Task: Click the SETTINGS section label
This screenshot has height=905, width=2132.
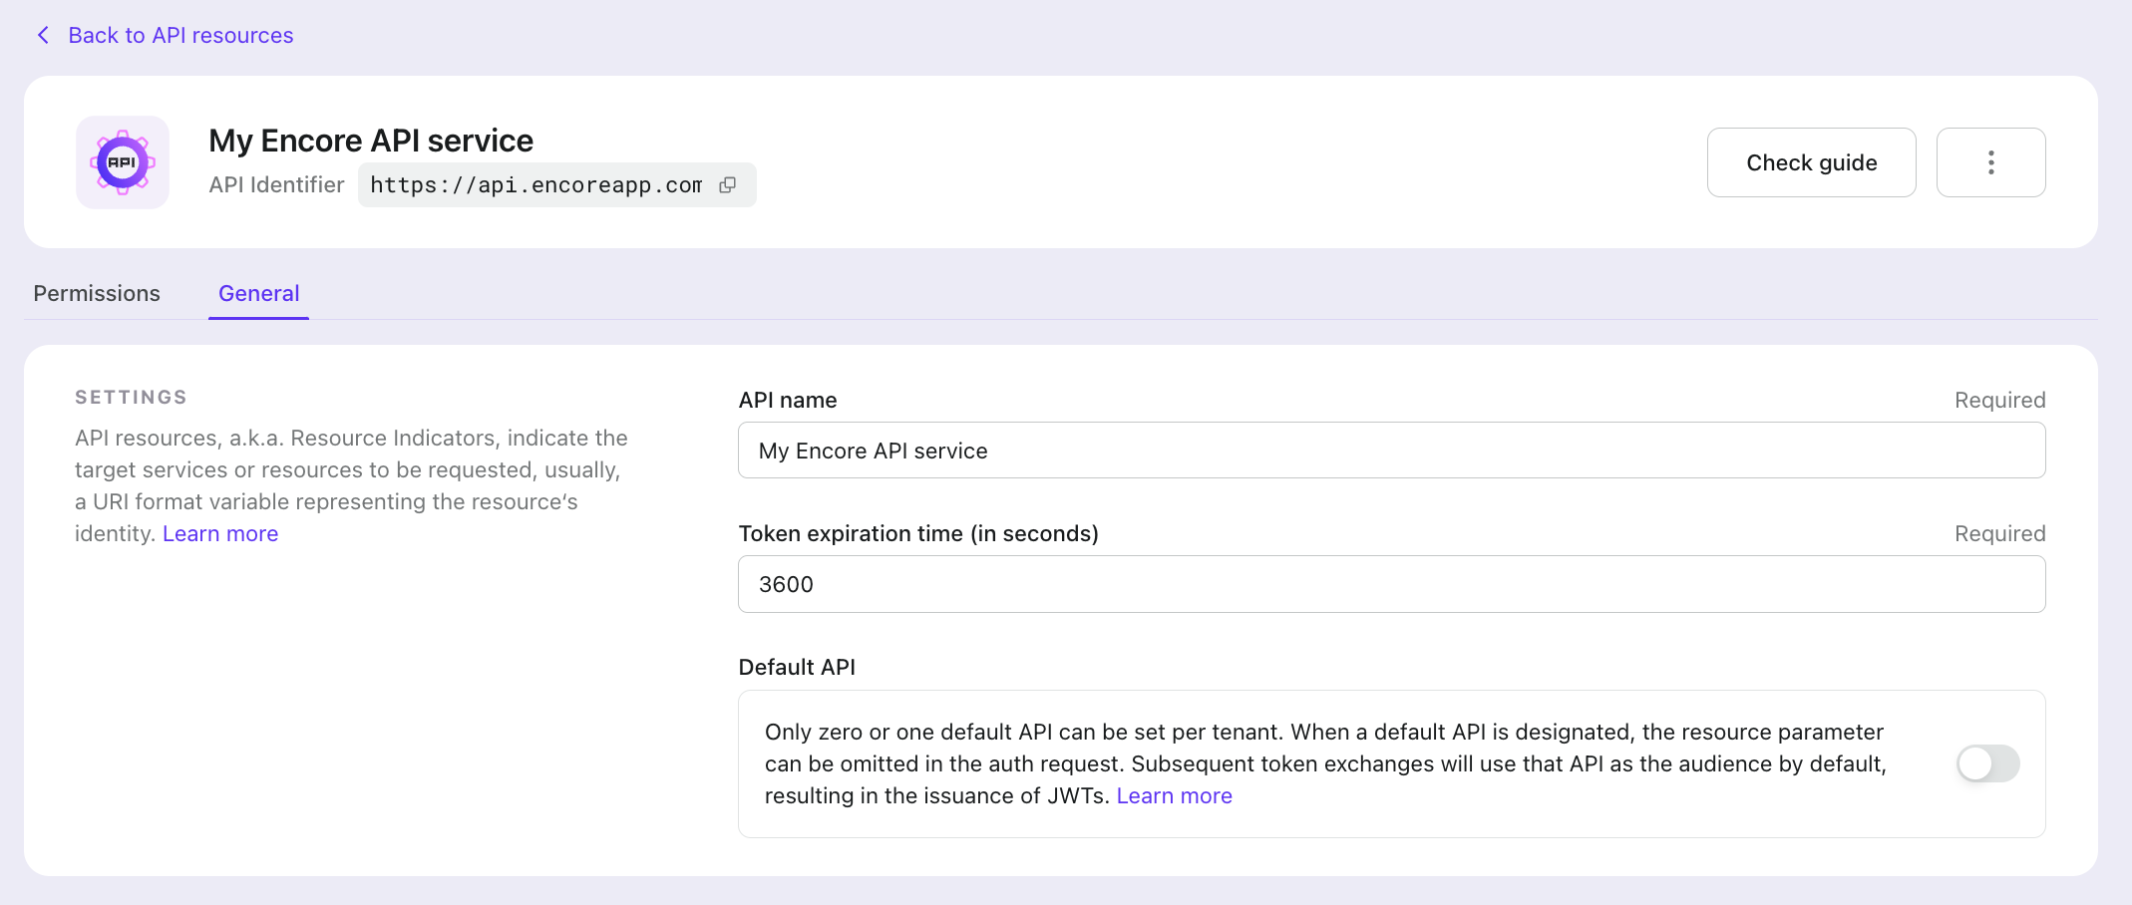Action: (131, 397)
